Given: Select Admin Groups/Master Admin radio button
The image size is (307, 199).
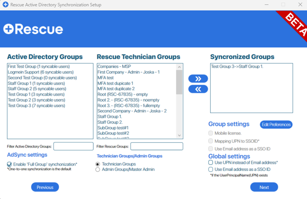Looking at the screenshot, I should click(97, 169).
